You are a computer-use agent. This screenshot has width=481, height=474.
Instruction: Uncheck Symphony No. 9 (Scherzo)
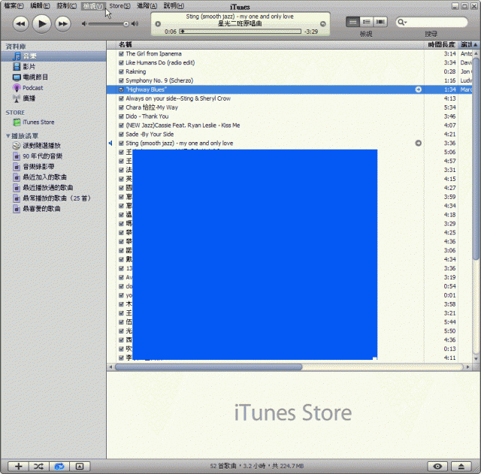121,80
